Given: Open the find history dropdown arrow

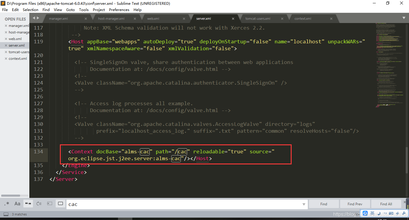Looking at the screenshot, I should pos(304,204).
